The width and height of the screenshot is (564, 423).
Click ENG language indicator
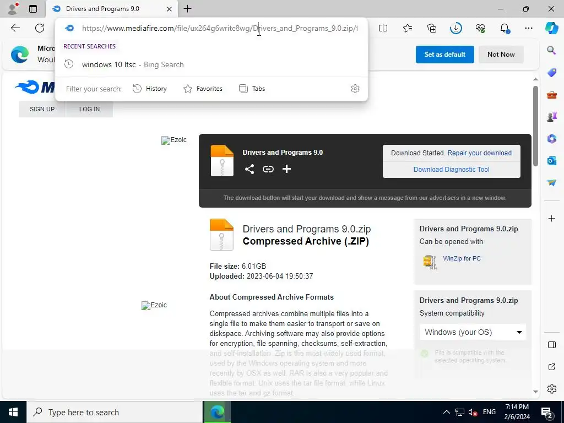point(489,412)
